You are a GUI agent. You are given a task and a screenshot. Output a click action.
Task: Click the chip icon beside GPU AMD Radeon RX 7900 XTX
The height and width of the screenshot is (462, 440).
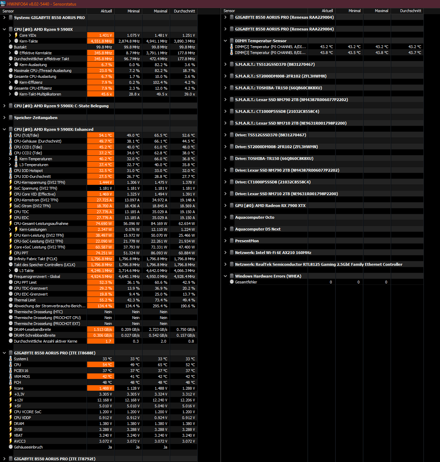232,206
